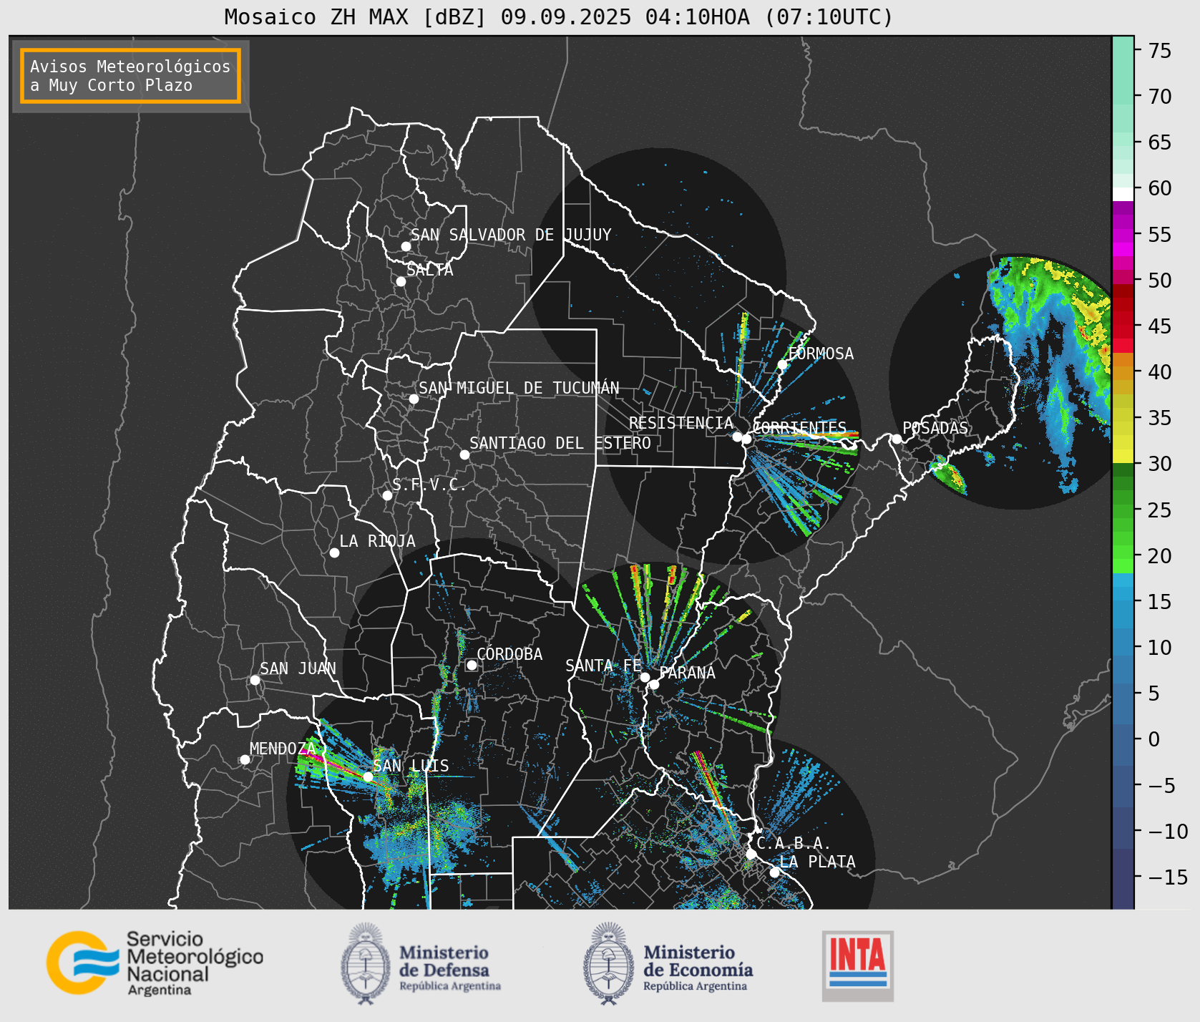Image resolution: width=1200 pixels, height=1022 pixels.
Task: Click the 75 colorbar tick label
Action: click(x=1160, y=51)
